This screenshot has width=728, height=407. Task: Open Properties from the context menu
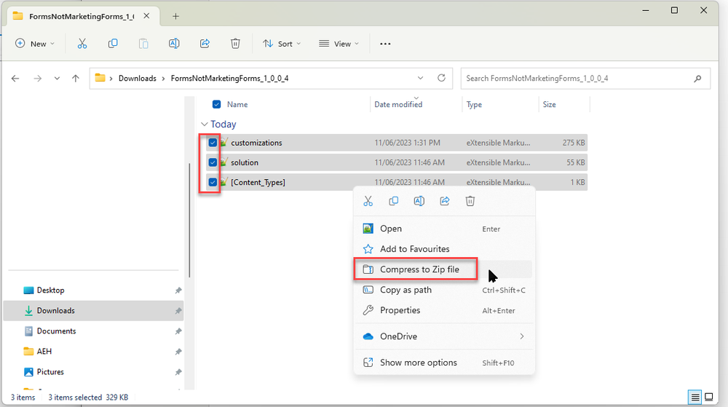tap(444, 310)
